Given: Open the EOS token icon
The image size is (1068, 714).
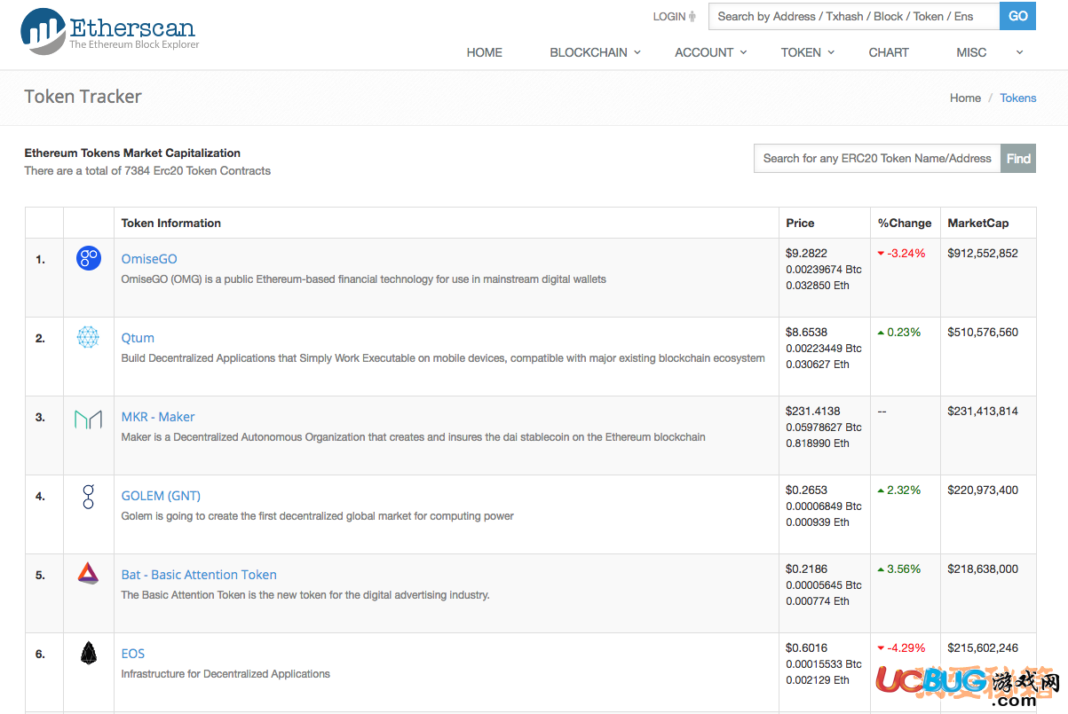Looking at the screenshot, I should click(88, 654).
